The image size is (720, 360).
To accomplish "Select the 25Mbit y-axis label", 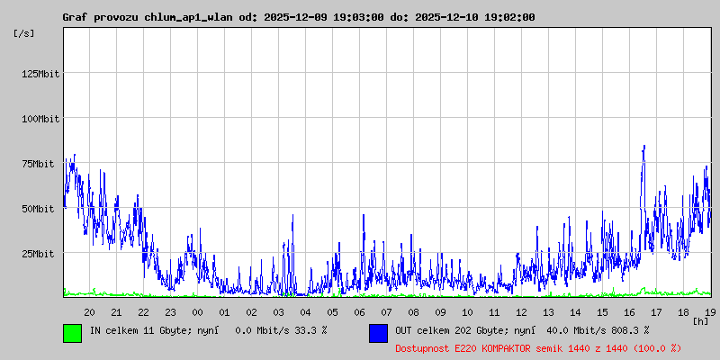I will click(x=40, y=254).
